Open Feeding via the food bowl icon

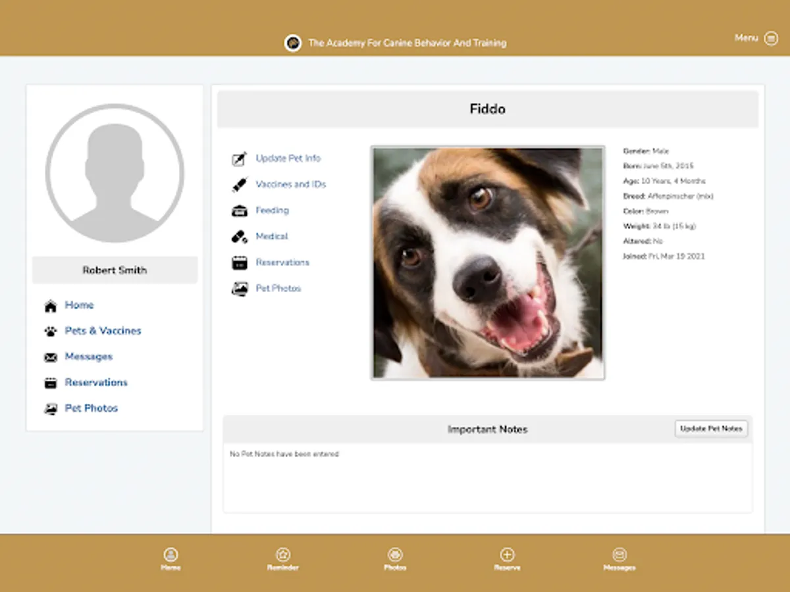(239, 210)
